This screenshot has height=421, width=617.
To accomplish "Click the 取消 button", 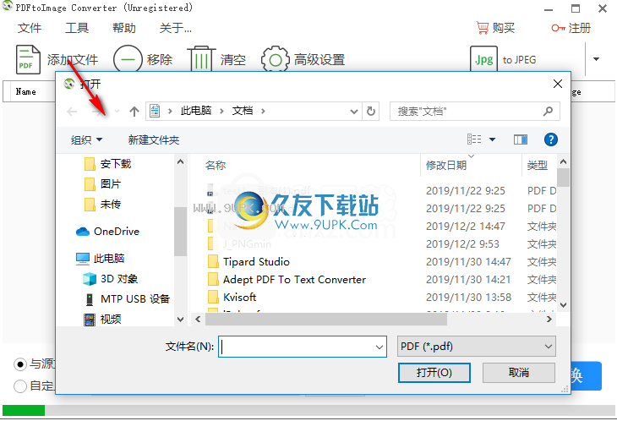I will [519, 373].
